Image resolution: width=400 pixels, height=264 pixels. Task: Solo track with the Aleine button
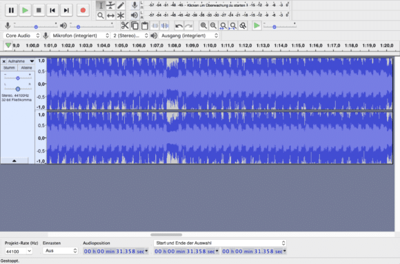tap(26, 67)
